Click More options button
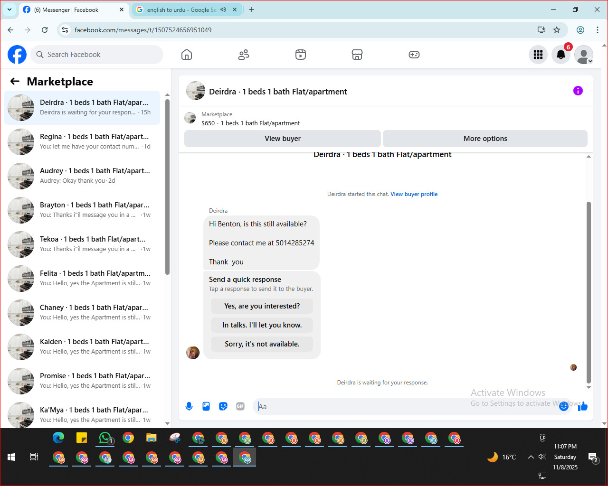Screen dimensions: 608x486 coord(485,139)
